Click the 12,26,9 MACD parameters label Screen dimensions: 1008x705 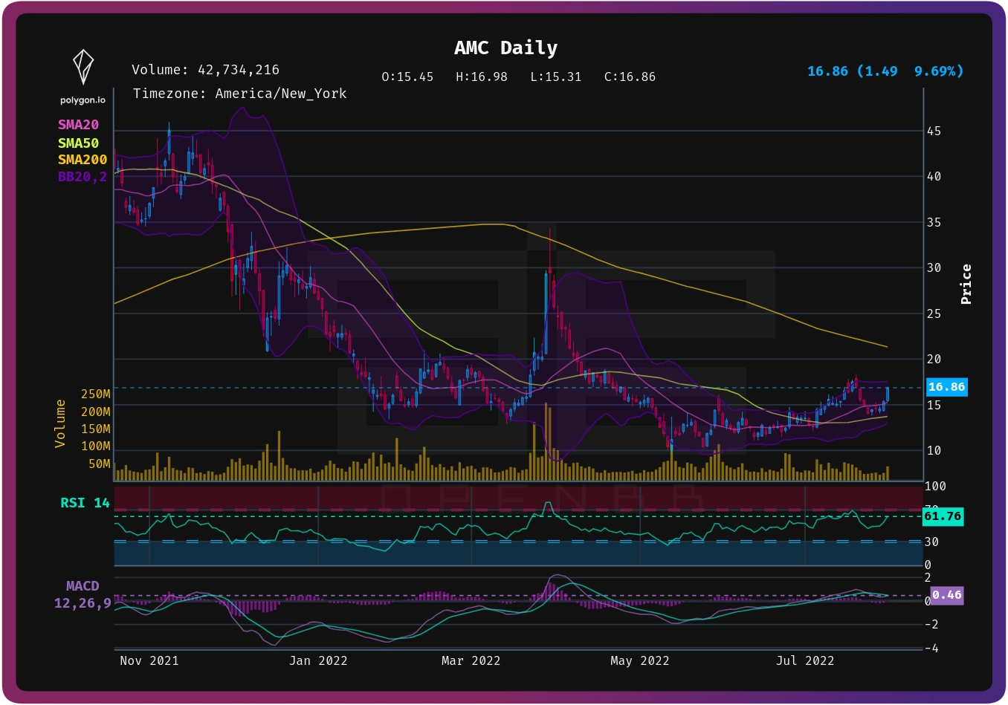(x=83, y=603)
